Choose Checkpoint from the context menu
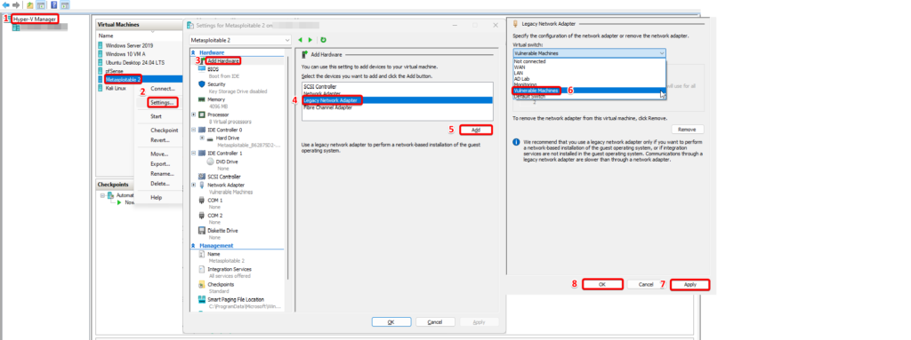The width and height of the screenshot is (911, 340). [164, 130]
